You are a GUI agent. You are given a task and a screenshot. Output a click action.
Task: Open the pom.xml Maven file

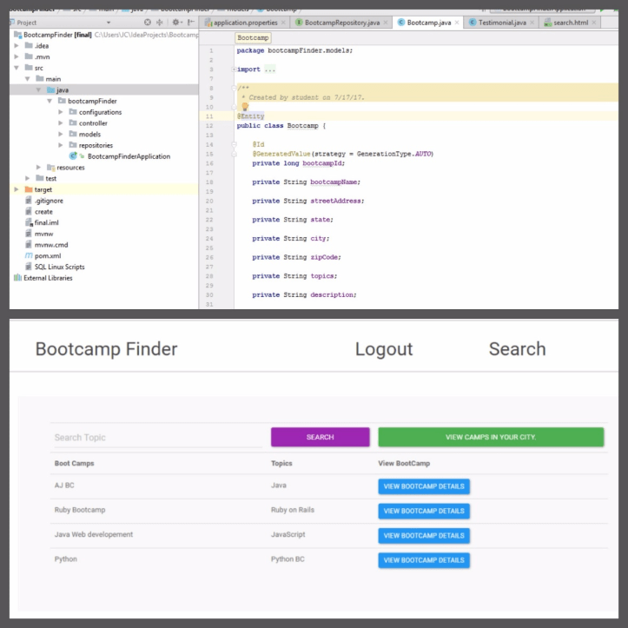click(47, 255)
